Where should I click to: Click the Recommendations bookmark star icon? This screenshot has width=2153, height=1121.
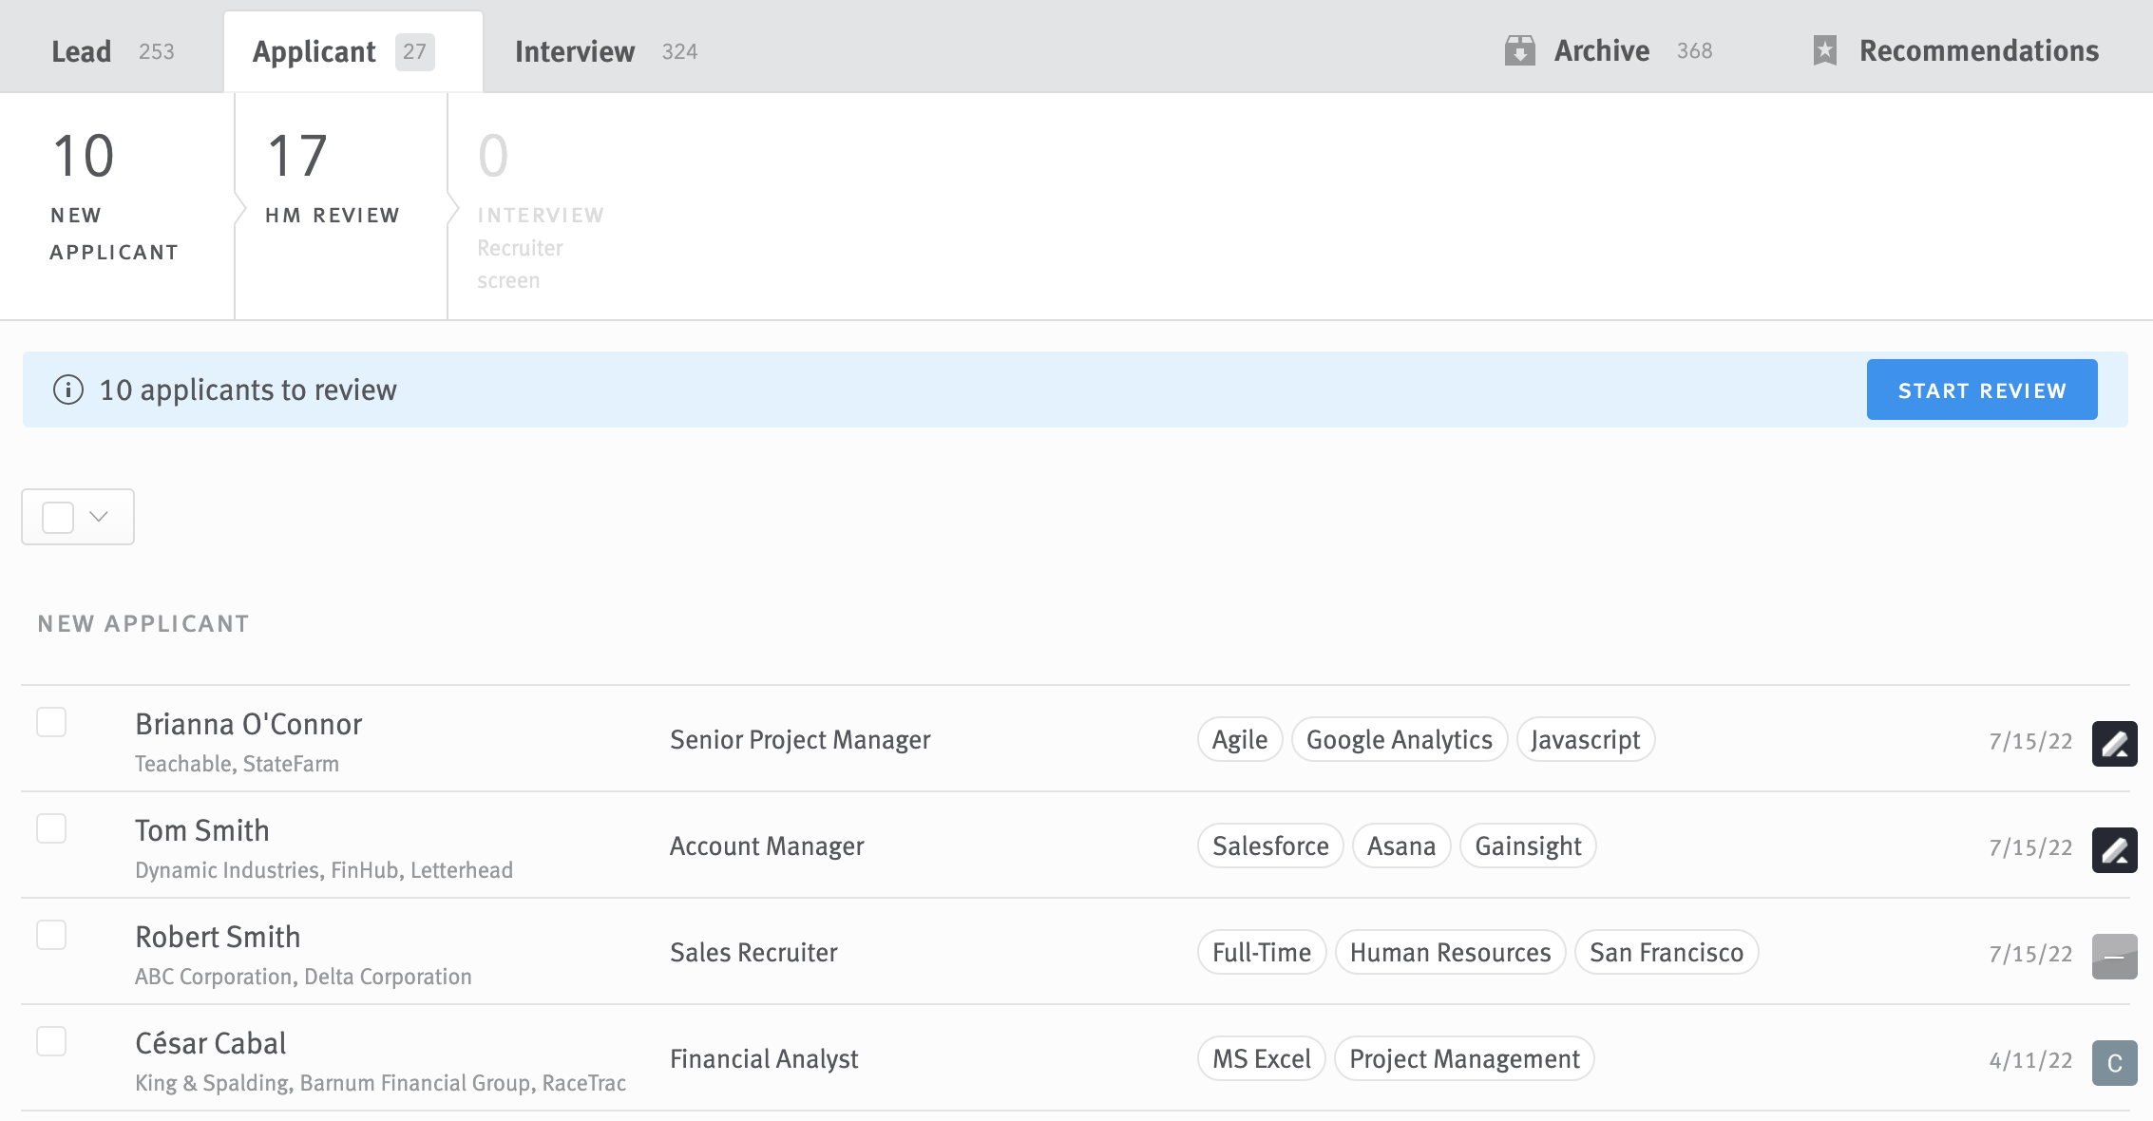1824,49
